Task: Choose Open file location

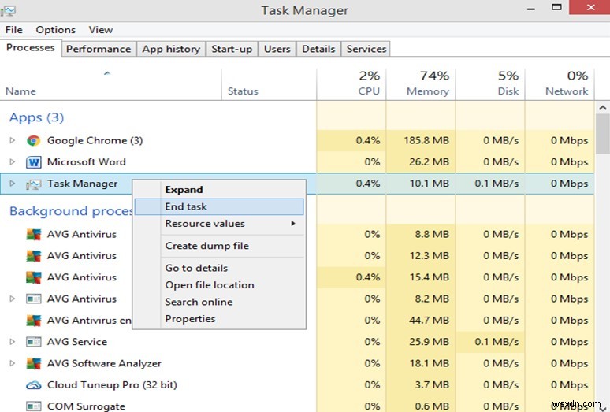Action: pos(219,285)
